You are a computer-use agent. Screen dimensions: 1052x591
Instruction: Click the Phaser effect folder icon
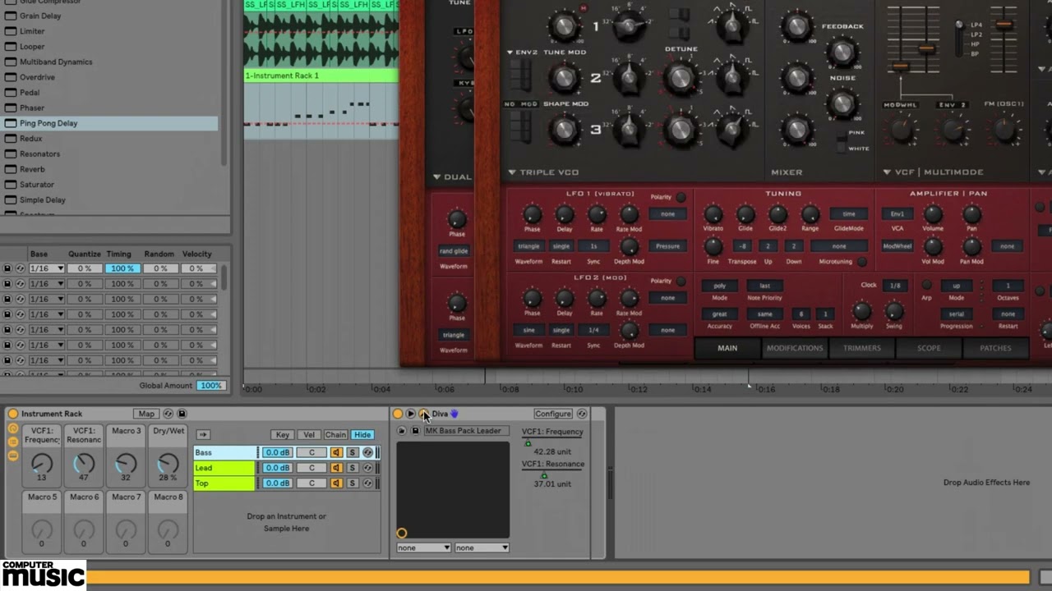point(11,108)
